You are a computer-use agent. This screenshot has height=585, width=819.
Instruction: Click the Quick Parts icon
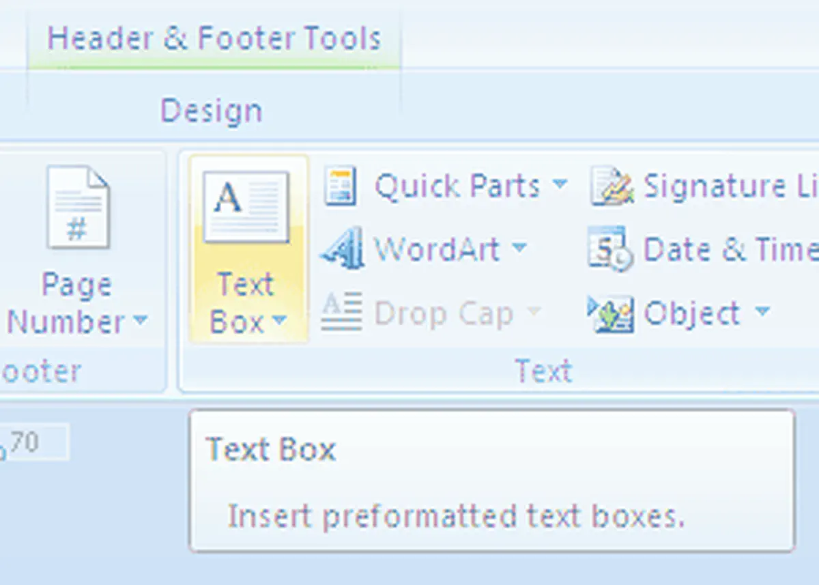pyautogui.click(x=340, y=186)
